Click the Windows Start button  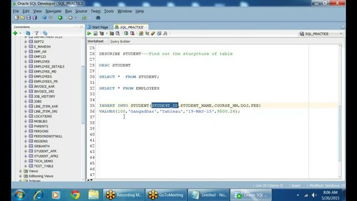coord(20,195)
